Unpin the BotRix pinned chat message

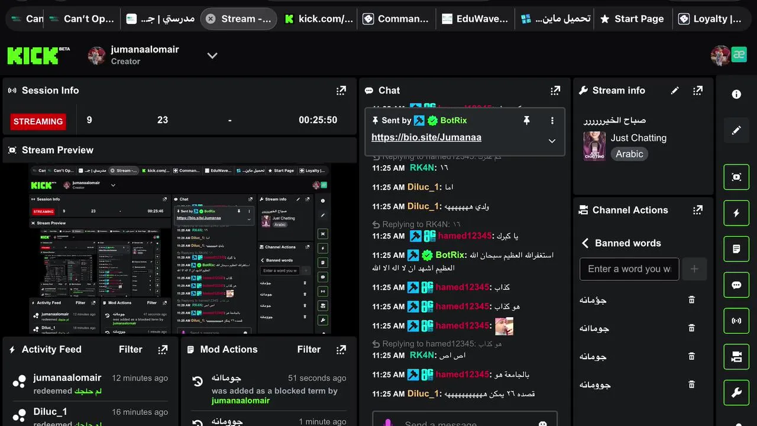(x=526, y=120)
